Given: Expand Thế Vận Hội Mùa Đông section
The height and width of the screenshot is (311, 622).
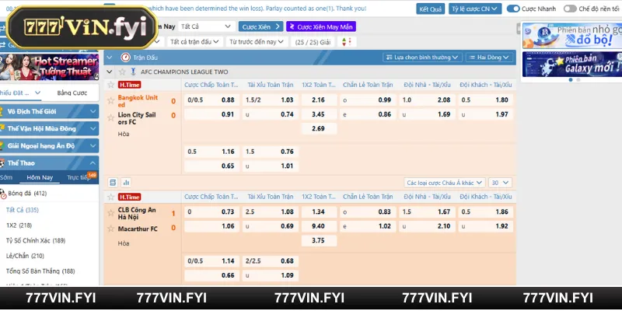Looking at the screenshot, I should (49, 128).
